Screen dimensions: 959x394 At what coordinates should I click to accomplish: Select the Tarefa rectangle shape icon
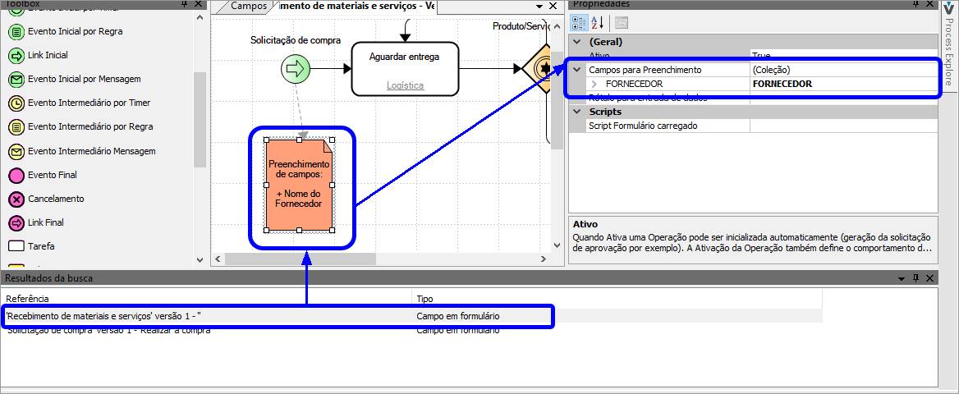[x=16, y=246]
